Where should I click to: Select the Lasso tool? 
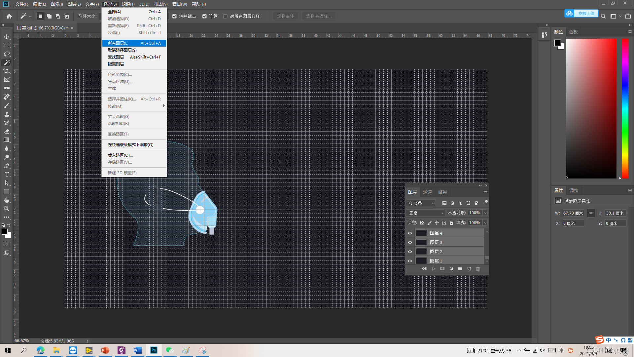click(x=7, y=54)
